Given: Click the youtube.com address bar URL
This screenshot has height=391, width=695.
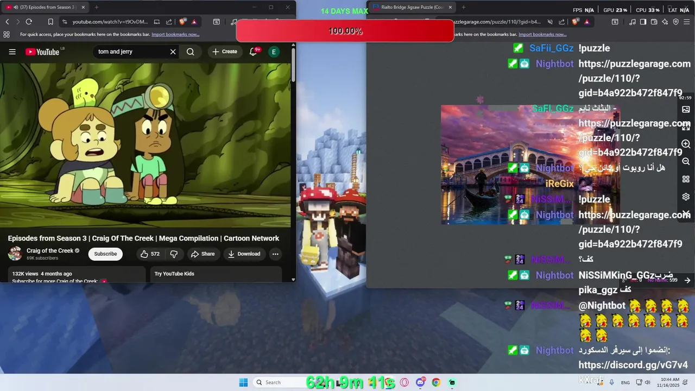Looking at the screenshot, I should point(110,22).
